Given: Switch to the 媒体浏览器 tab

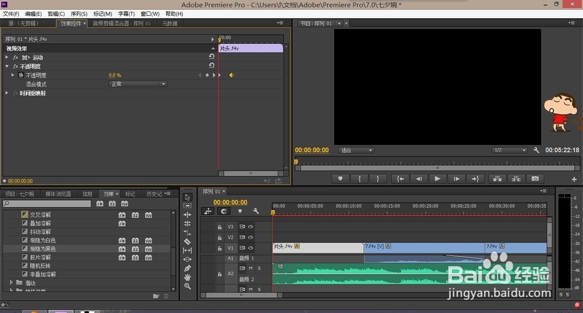Looking at the screenshot, I should pos(58,194).
